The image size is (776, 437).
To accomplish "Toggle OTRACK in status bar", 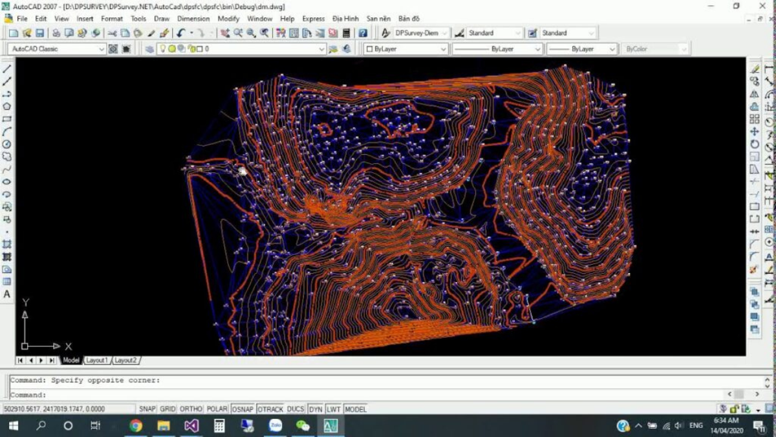I will pyautogui.click(x=270, y=409).
